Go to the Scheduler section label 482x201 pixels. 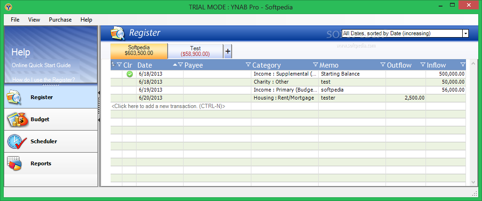(x=44, y=141)
